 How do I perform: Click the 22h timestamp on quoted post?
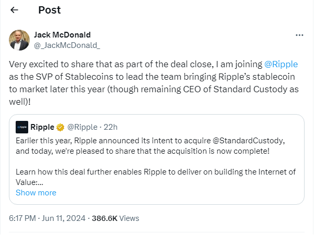point(110,127)
